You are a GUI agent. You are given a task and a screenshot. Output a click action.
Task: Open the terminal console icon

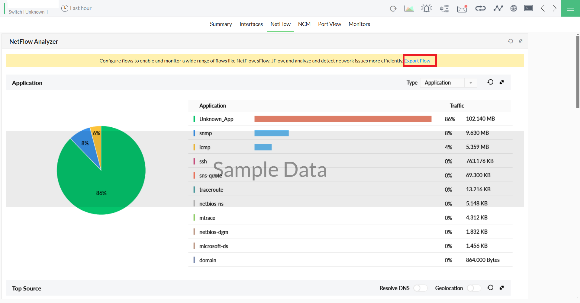point(528,8)
